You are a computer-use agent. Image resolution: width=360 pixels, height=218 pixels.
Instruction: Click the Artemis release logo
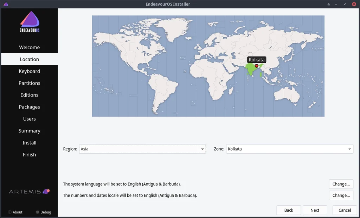[30, 191]
